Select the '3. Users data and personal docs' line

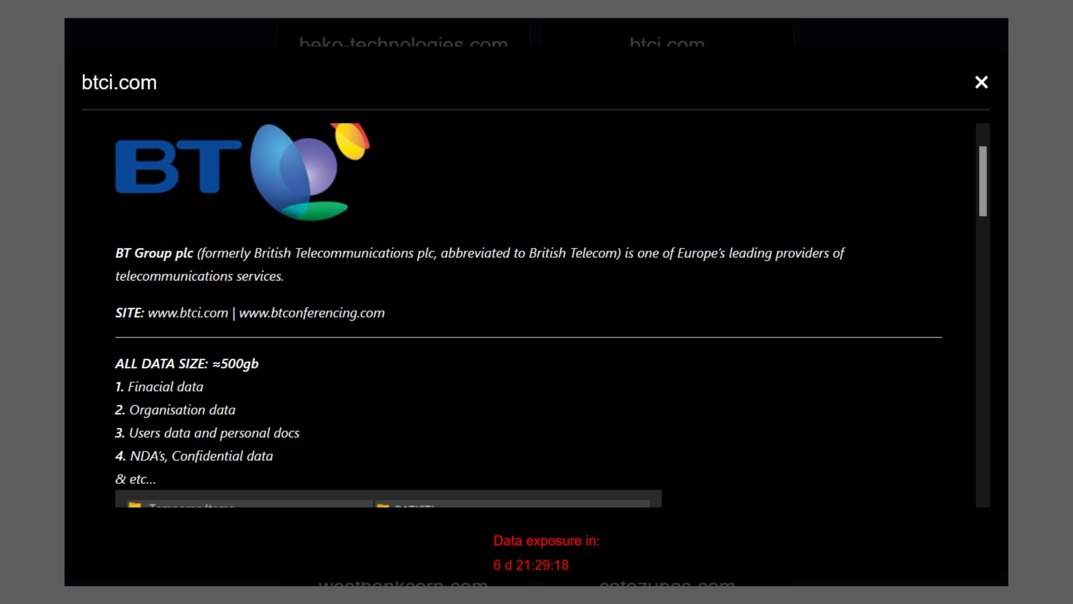(207, 433)
